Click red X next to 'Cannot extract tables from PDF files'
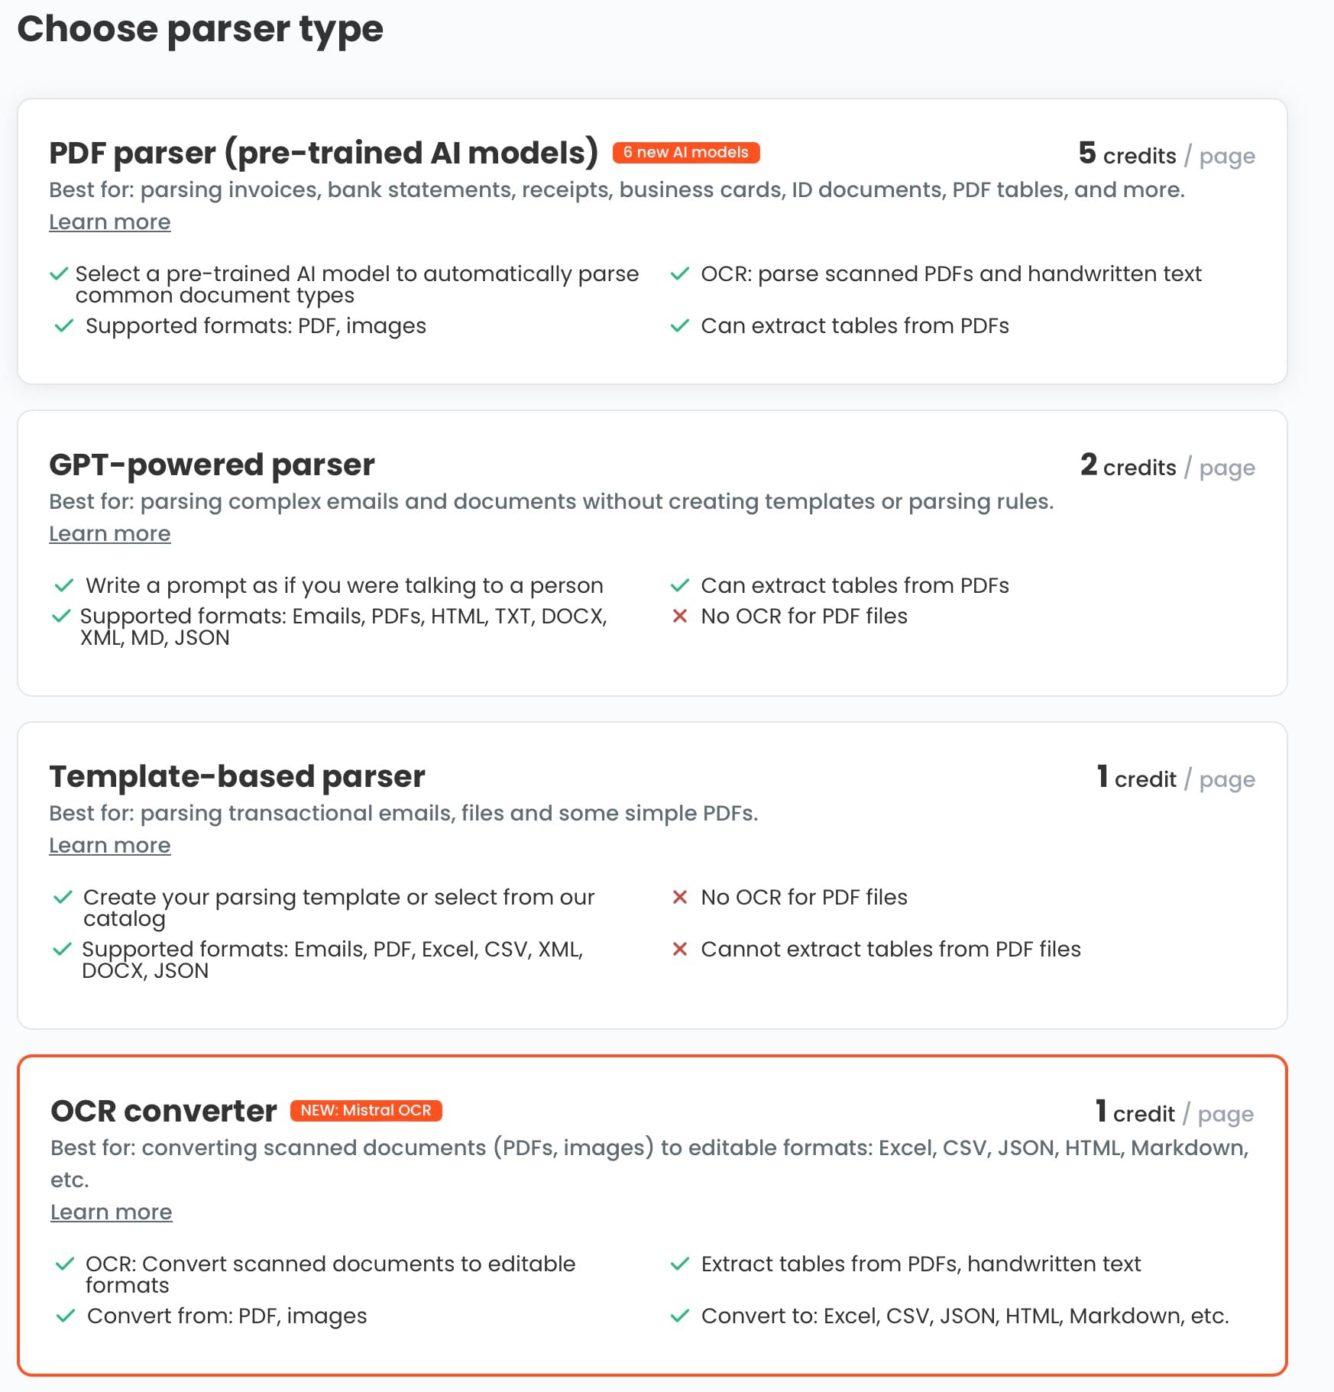 click(x=679, y=949)
